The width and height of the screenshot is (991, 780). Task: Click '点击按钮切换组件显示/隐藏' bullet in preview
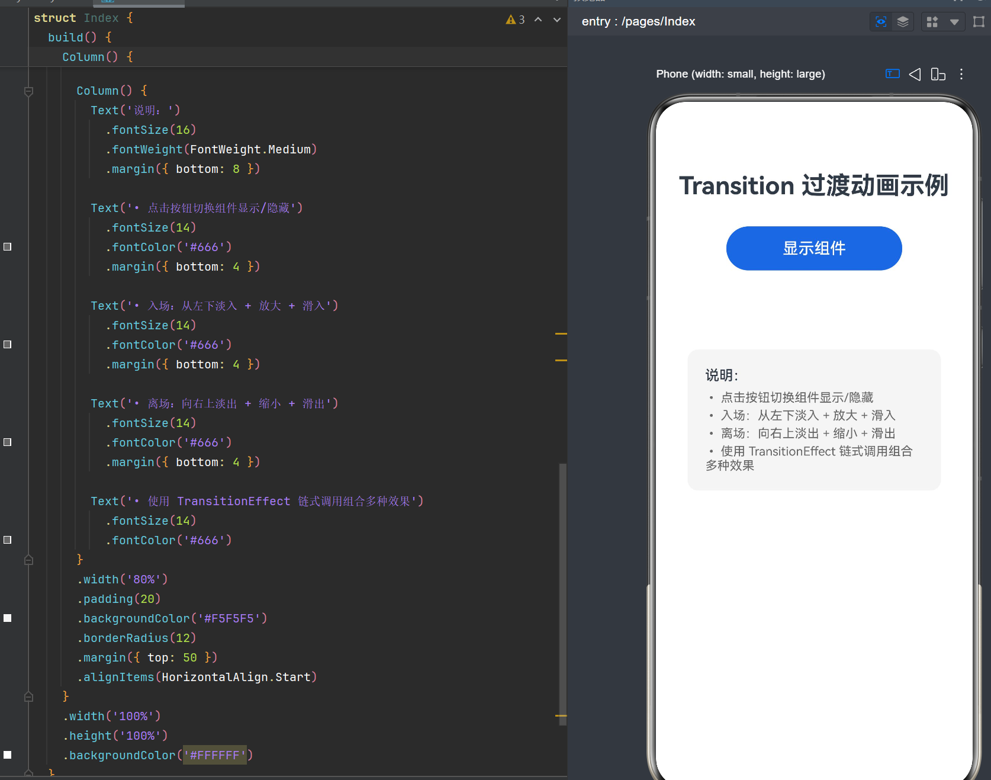[797, 397]
